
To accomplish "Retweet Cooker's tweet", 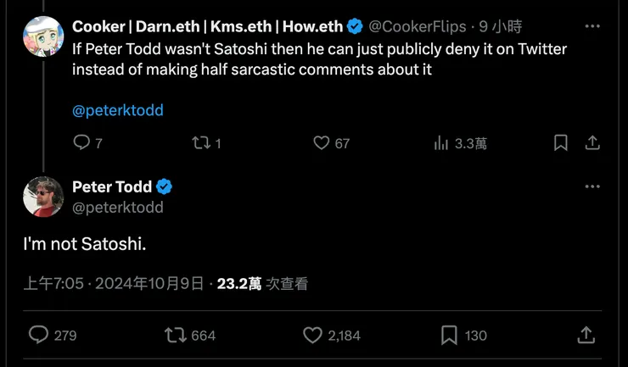I will [x=201, y=143].
